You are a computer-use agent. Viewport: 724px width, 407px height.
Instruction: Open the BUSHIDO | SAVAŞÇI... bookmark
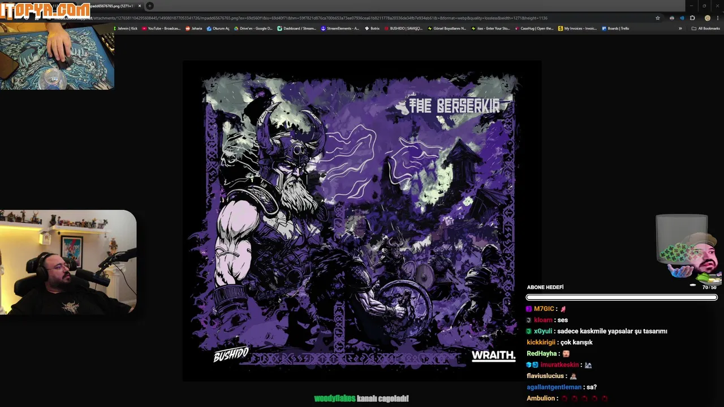pyautogui.click(x=403, y=28)
